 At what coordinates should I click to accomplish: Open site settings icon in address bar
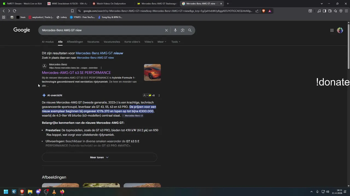coord(79,11)
